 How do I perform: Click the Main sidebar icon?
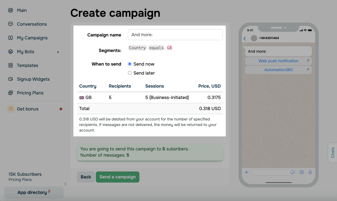(11, 11)
